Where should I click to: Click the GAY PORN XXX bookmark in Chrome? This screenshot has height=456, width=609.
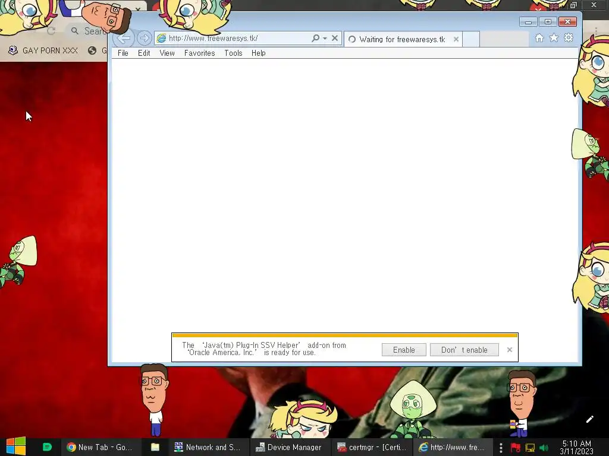point(43,50)
